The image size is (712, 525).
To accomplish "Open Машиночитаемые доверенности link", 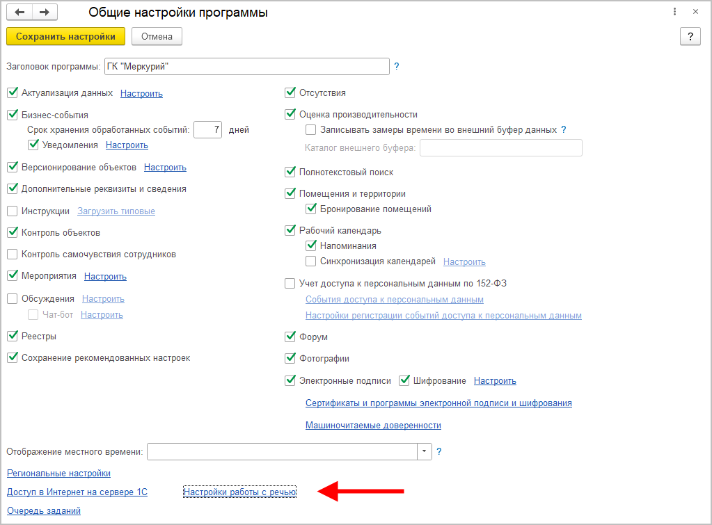I will pos(373,426).
